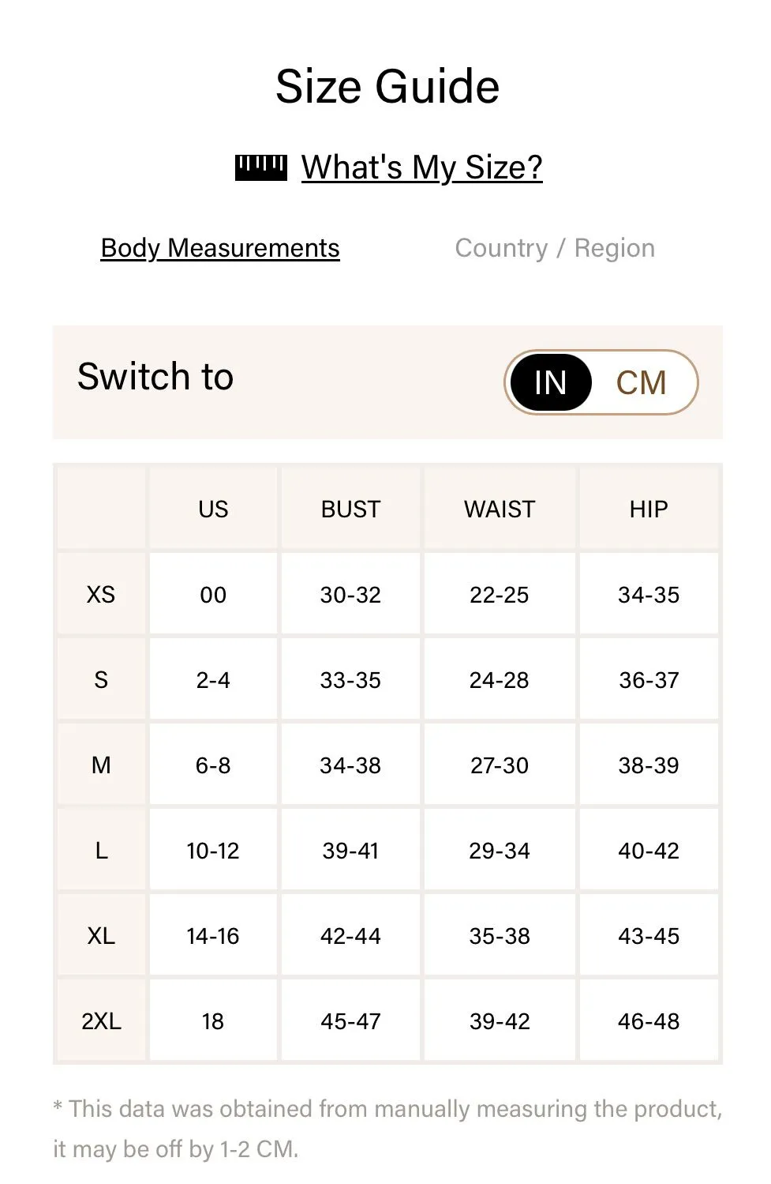This screenshot has width=771, height=1184.
Task: Click the BUST column header
Action: (350, 509)
